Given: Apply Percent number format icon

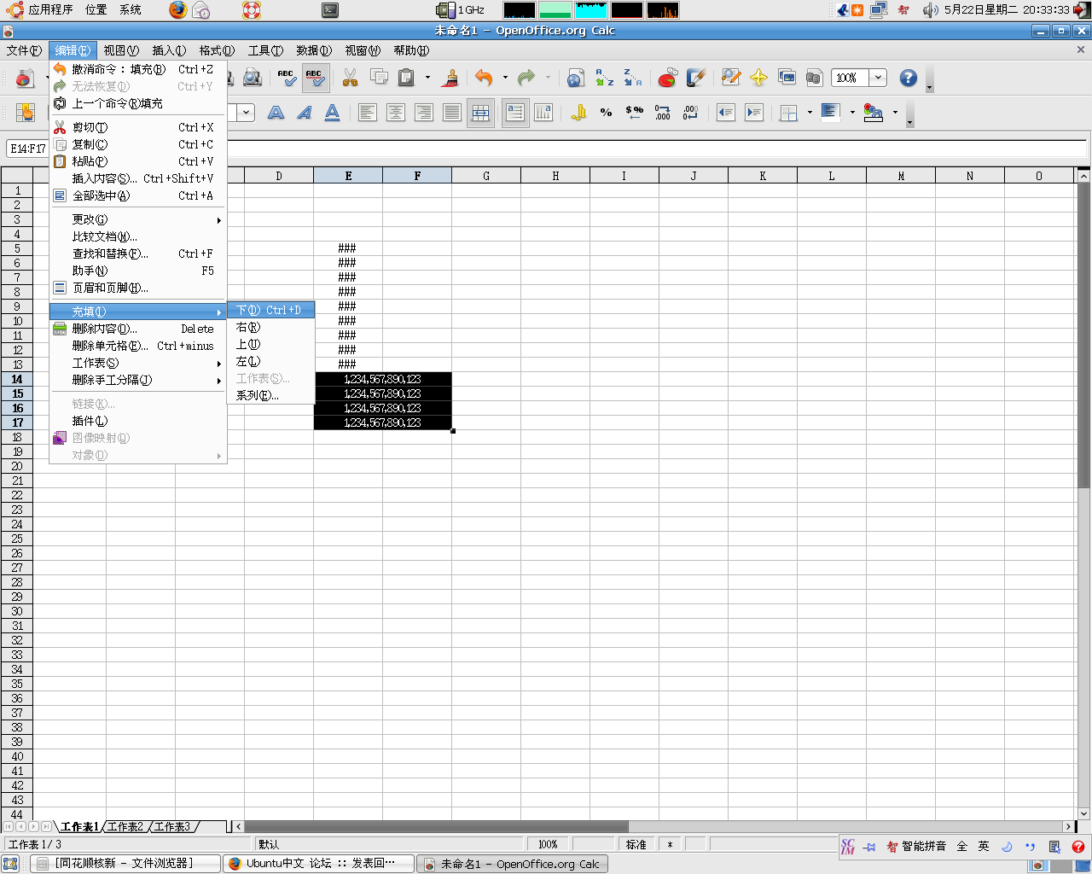Looking at the screenshot, I should (x=607, y=113).
